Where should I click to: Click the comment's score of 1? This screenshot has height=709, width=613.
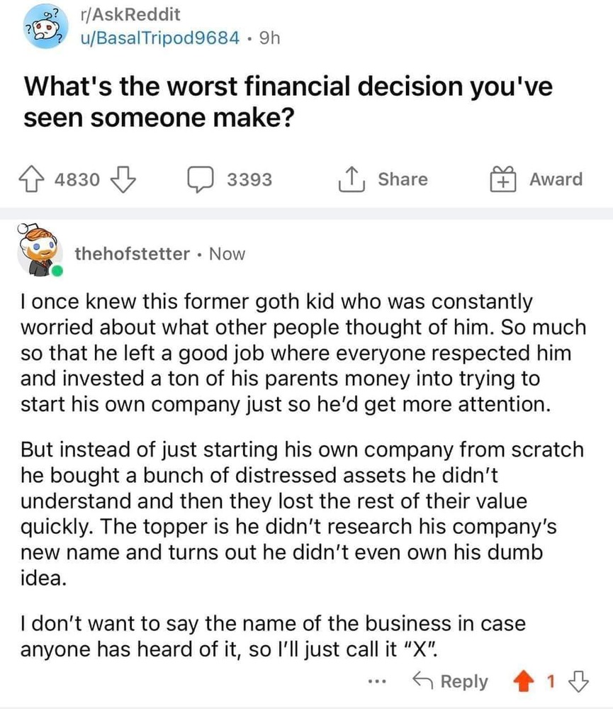(551, 682)
